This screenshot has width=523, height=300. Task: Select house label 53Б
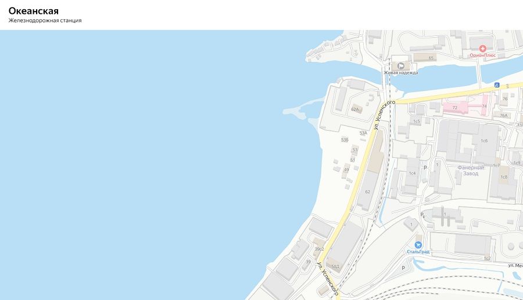[x=345, y=139]
